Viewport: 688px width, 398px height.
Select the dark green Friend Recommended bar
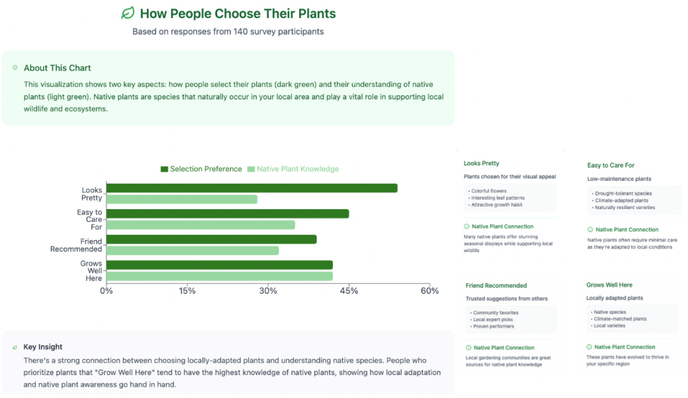pyautogui.click(x=212, y=239)
